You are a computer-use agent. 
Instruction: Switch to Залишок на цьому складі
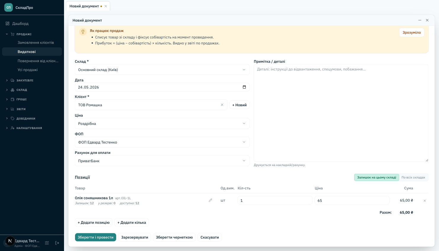376,177
